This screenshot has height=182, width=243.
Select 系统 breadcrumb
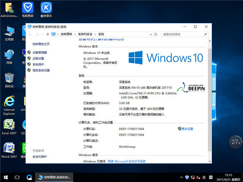[x=101, y=34]
